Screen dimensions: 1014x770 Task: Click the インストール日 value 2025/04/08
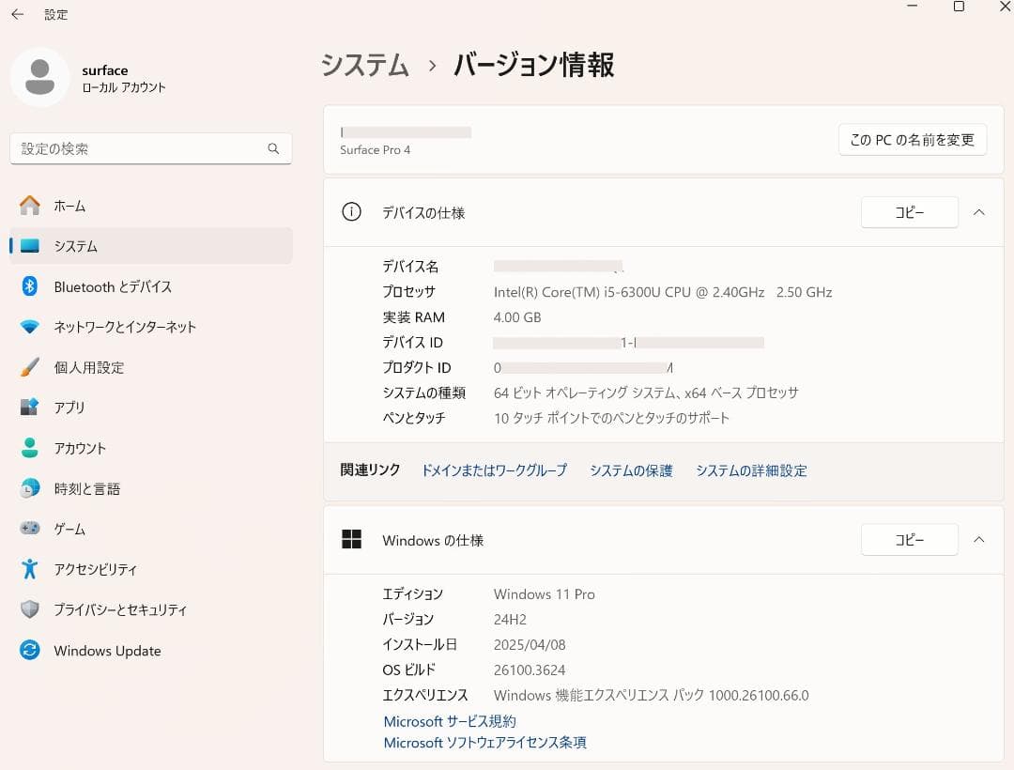[x=530, y=644]
